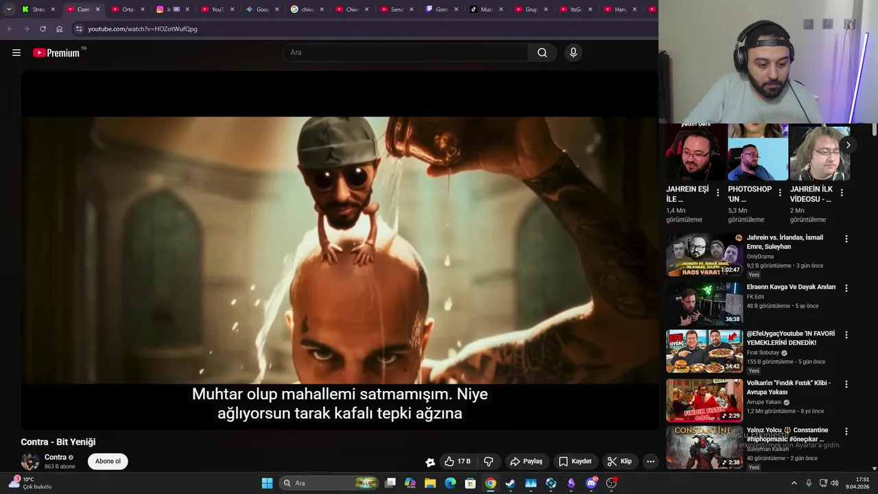Open options for Volkan'ın Fındık Fıstık video
This screenshot has height=494, width=878.
point(846,384)
